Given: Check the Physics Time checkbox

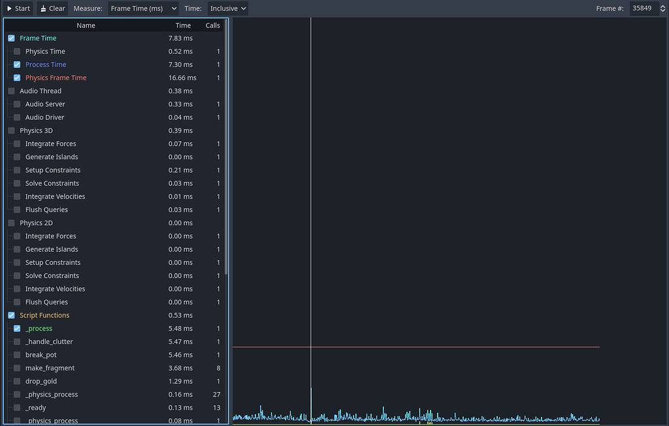Looking at the screenshot, I should [17, 52].
